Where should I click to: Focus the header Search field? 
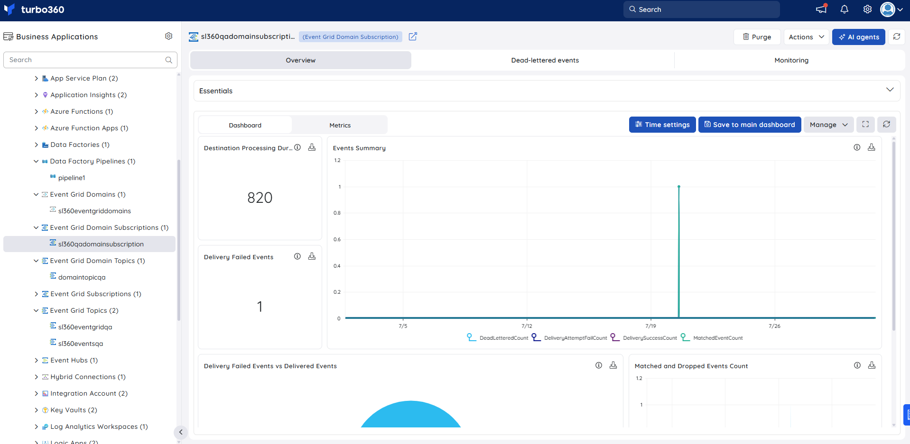point(701,9)
